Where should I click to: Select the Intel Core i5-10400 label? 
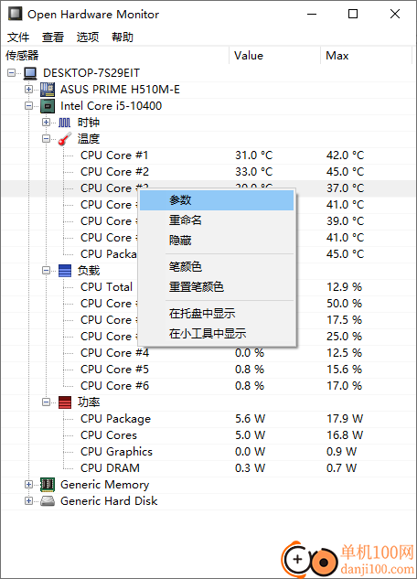111,106
